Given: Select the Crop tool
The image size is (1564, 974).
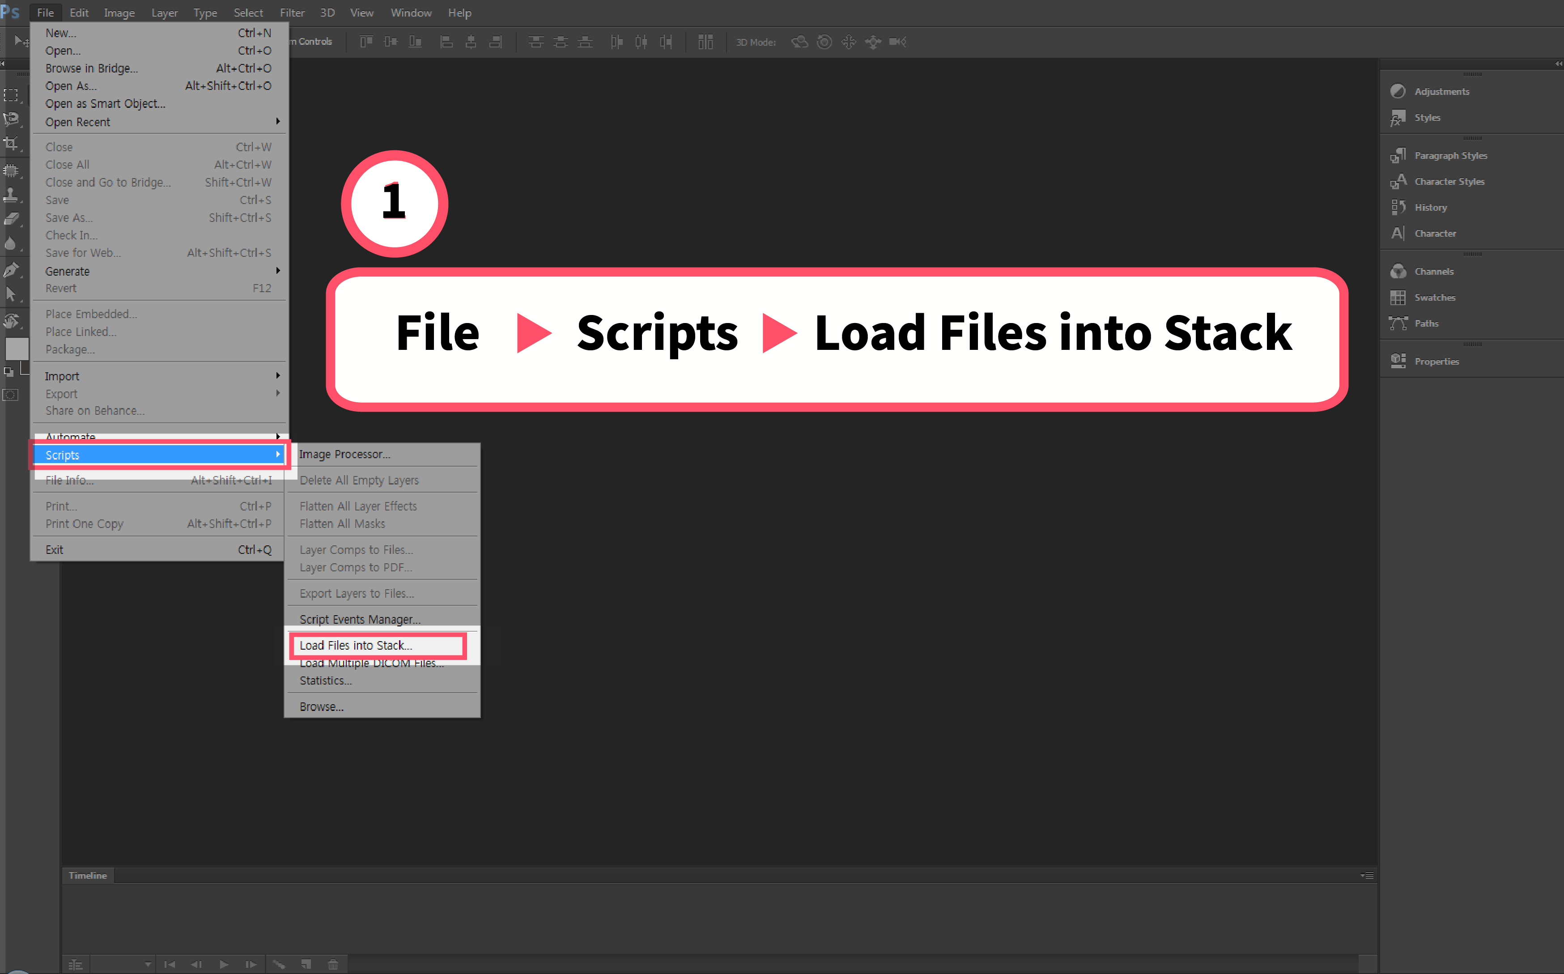Looking at the screenshot, I should [x=11, y=144].
